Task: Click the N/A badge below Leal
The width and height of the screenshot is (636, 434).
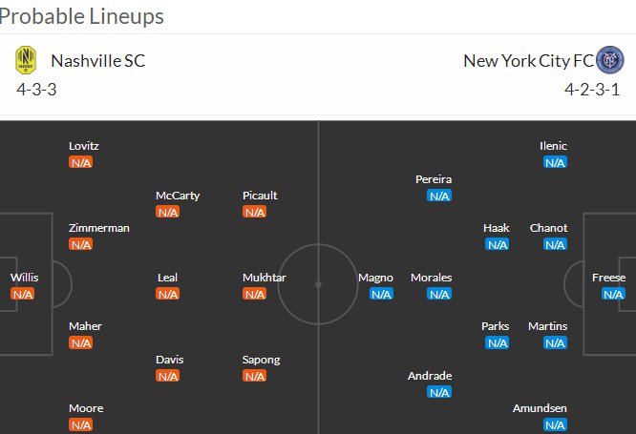Action: (x=168, y=294)
